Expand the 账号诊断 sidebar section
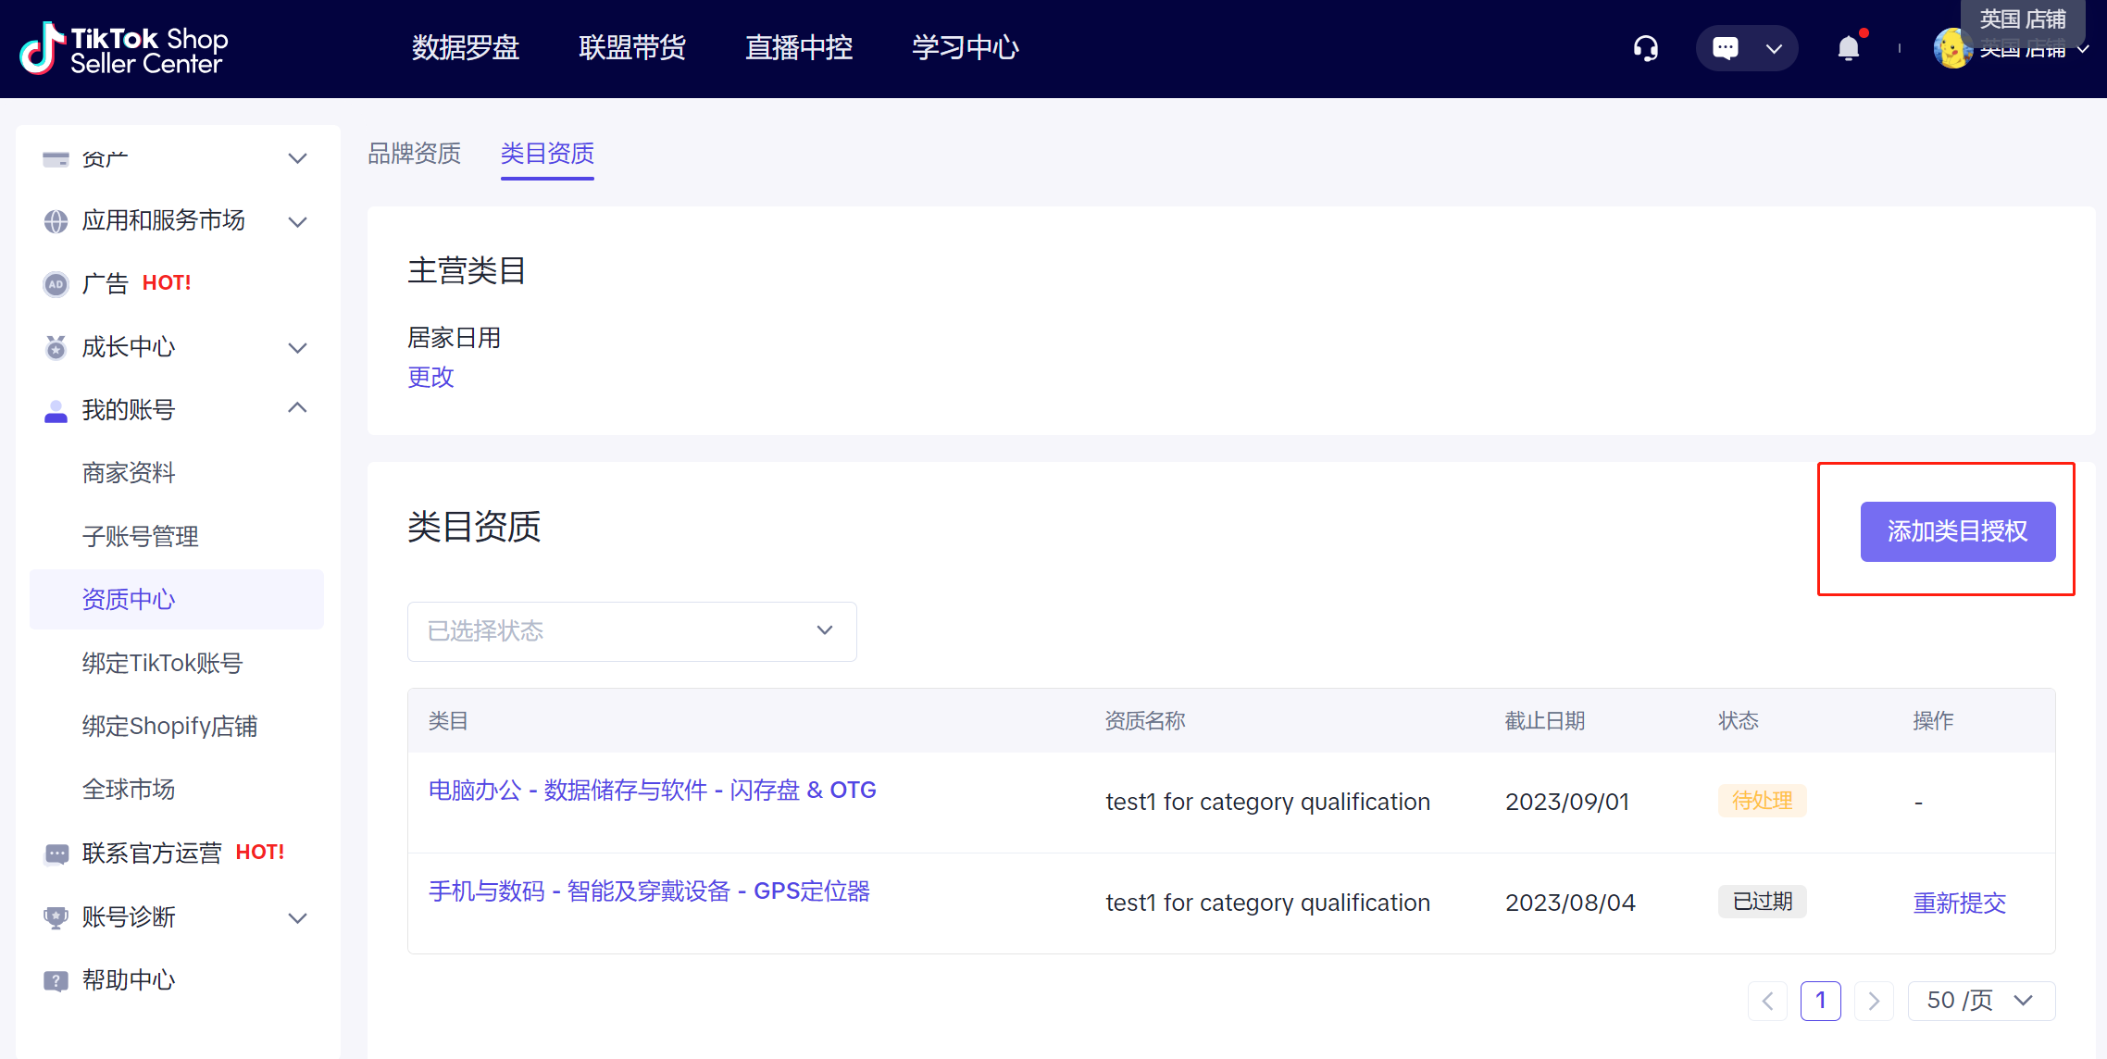Screen dimensions: 2107x1059 pyautogui.click(x=297, y=918)
